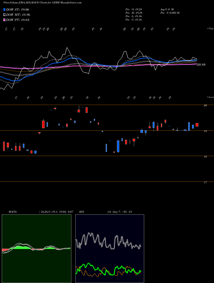This screenshot has width=214, height=283.
Task: Open the green MACD histogram chart
Action: click(36, 249)
